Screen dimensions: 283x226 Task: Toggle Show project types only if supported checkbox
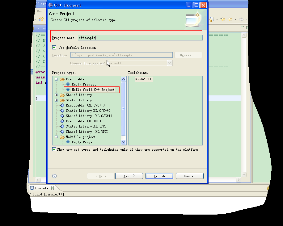pyautogui.click(x=54, y=149)
